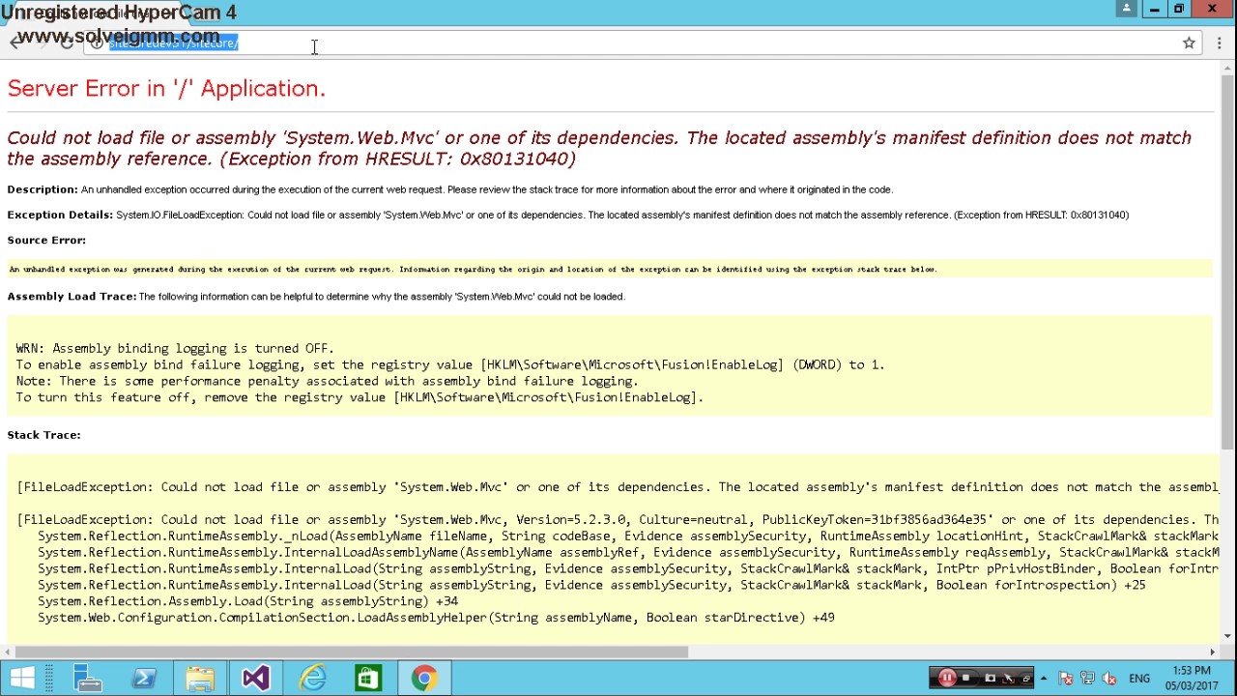Click the Chrome icon in the taskbar
Viewport: 1237px width, 696px height.
(x=424, y=678)
